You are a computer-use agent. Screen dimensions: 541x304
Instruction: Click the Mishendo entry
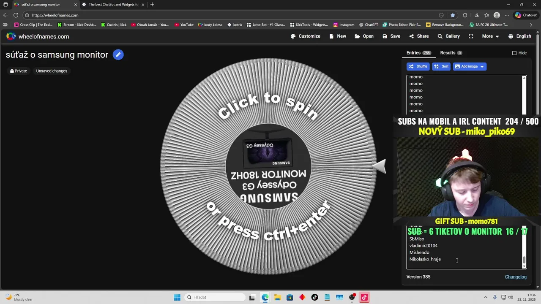coord(419,252)
